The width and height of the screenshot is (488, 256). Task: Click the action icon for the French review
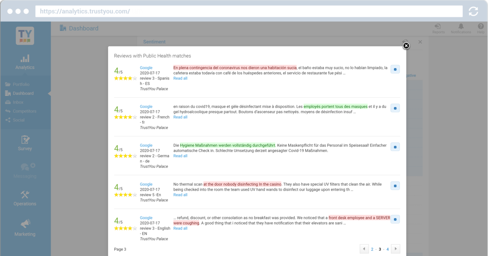[x=395, y=108]
